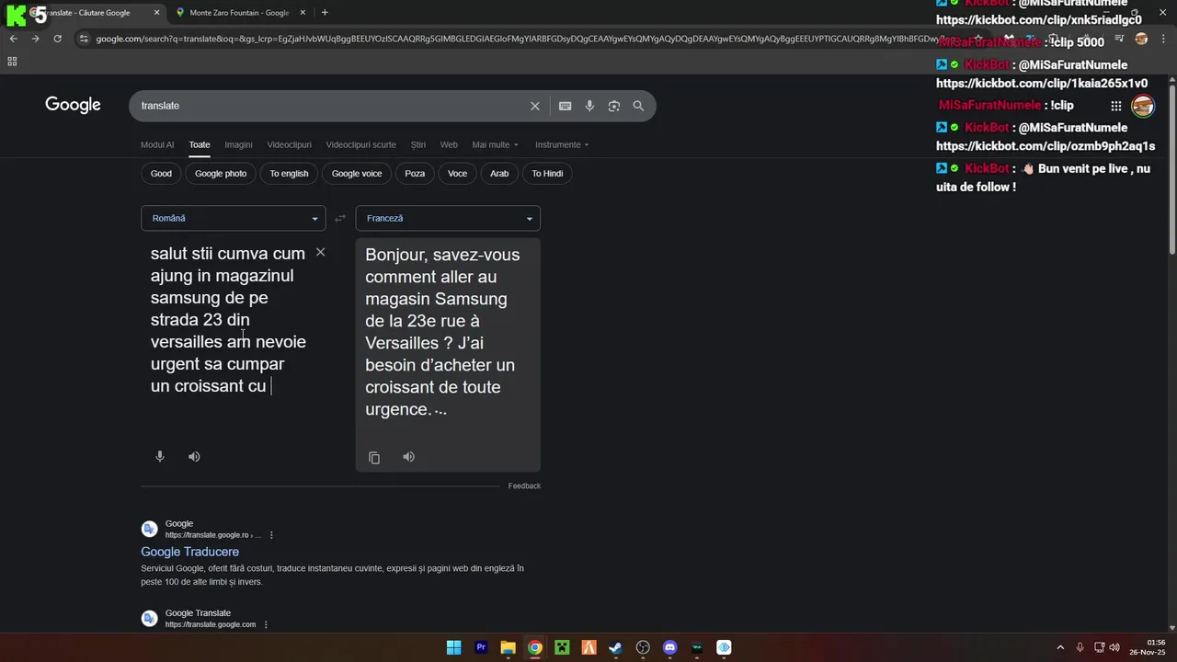The height and width of the screenshot is (662, 1177).
Task: Select the Voce suggestion chip
Action: click(457, 173)
